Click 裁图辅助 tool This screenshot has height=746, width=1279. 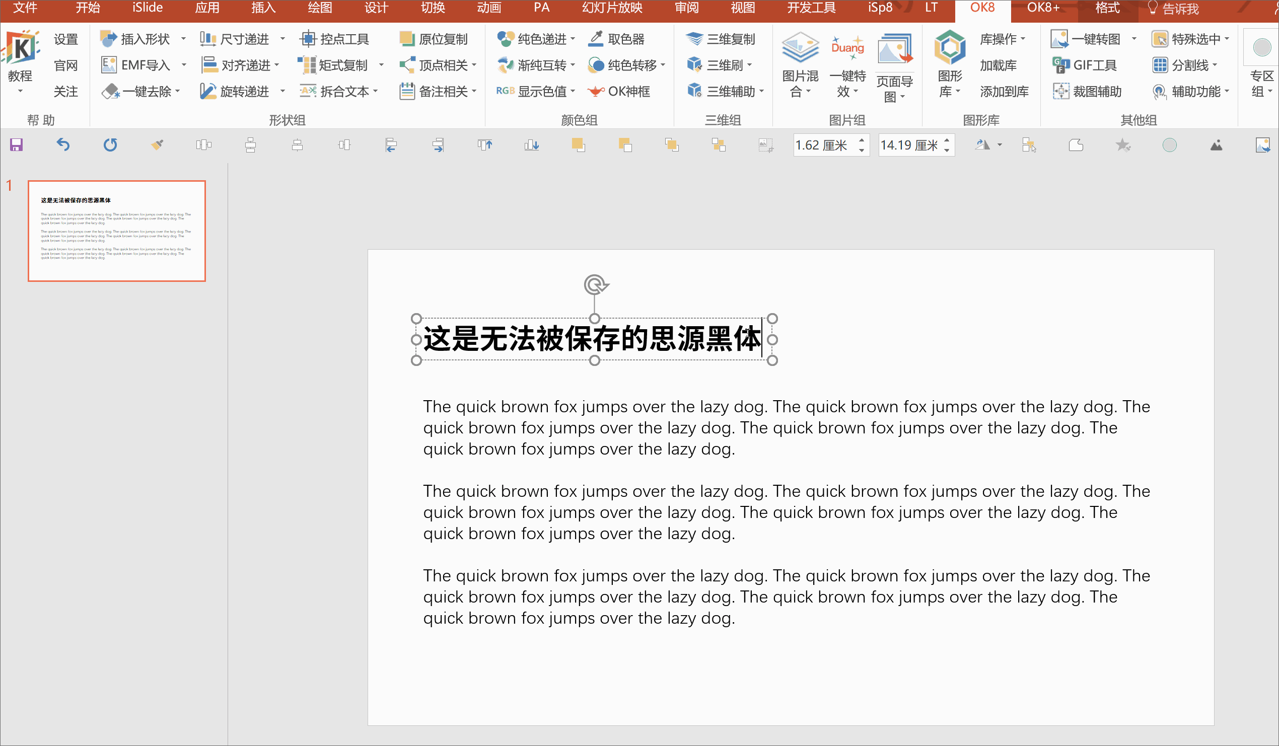point(1087,91)
